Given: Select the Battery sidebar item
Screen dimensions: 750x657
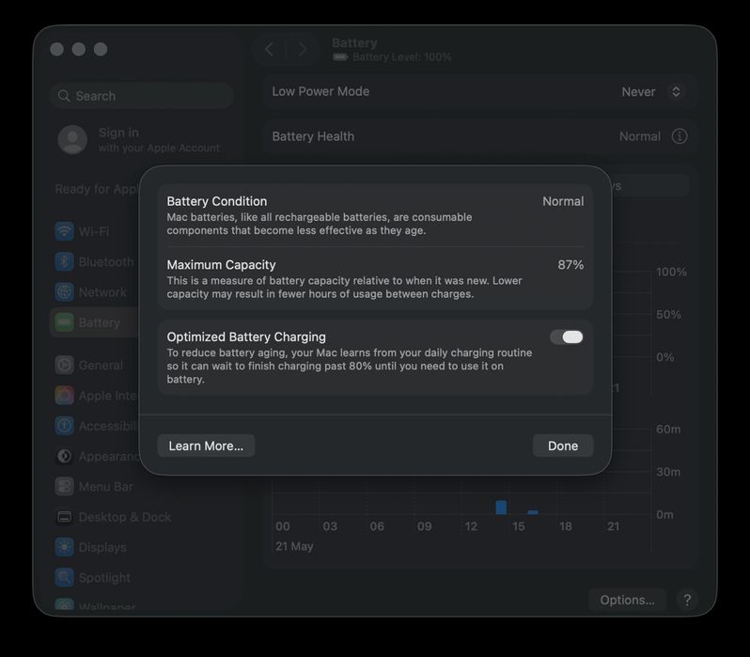Looking at the screenshot, I should click(94, 322).
